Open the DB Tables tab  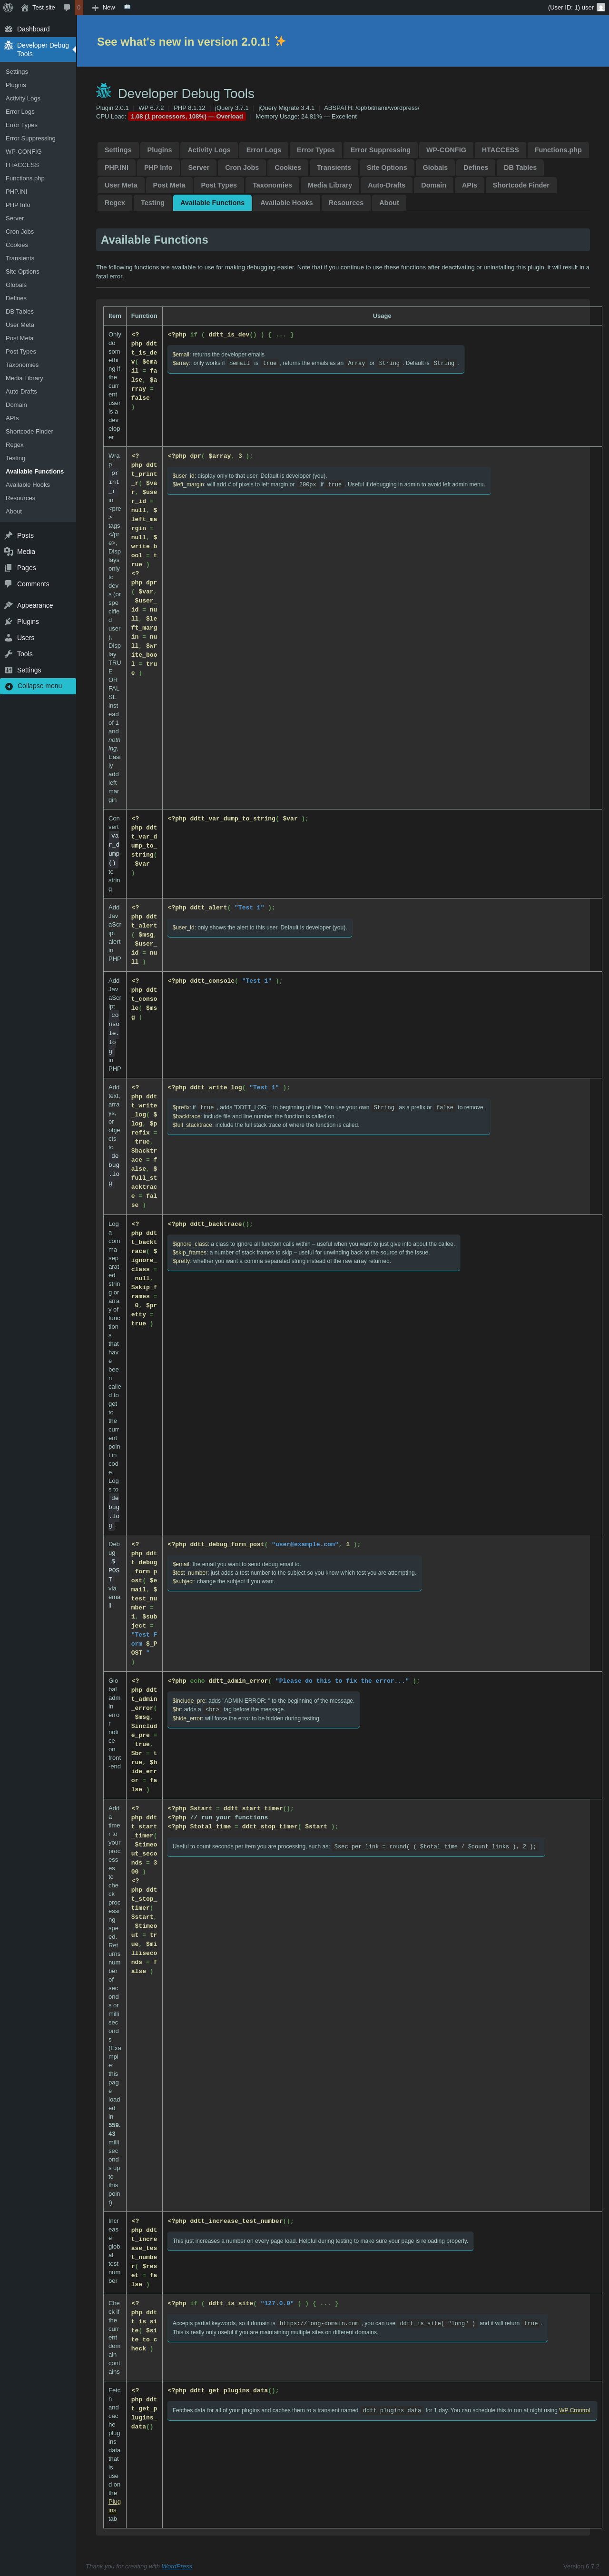520,167
